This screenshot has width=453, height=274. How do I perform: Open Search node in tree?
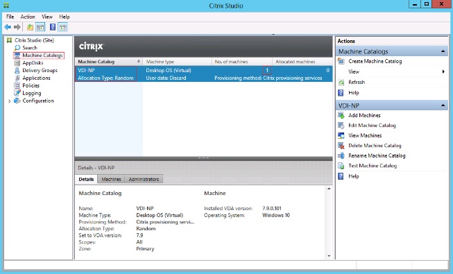click(x=30, y=48)
